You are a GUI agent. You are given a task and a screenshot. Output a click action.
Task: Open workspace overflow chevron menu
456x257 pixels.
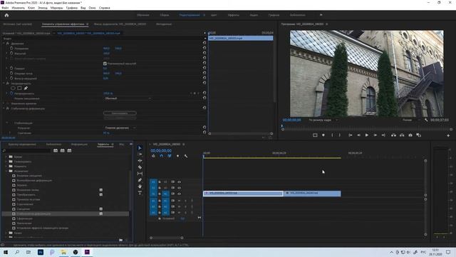click(x=321, y=15)
